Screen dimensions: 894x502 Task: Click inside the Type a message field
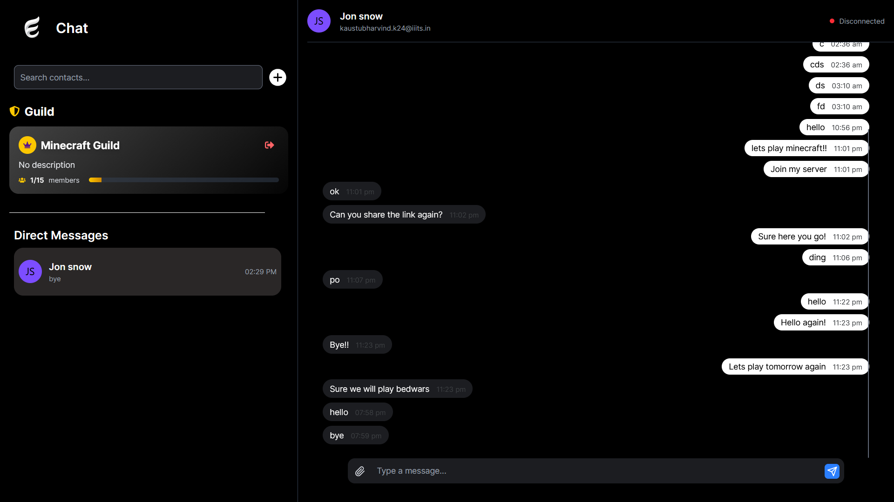[512, 471]
